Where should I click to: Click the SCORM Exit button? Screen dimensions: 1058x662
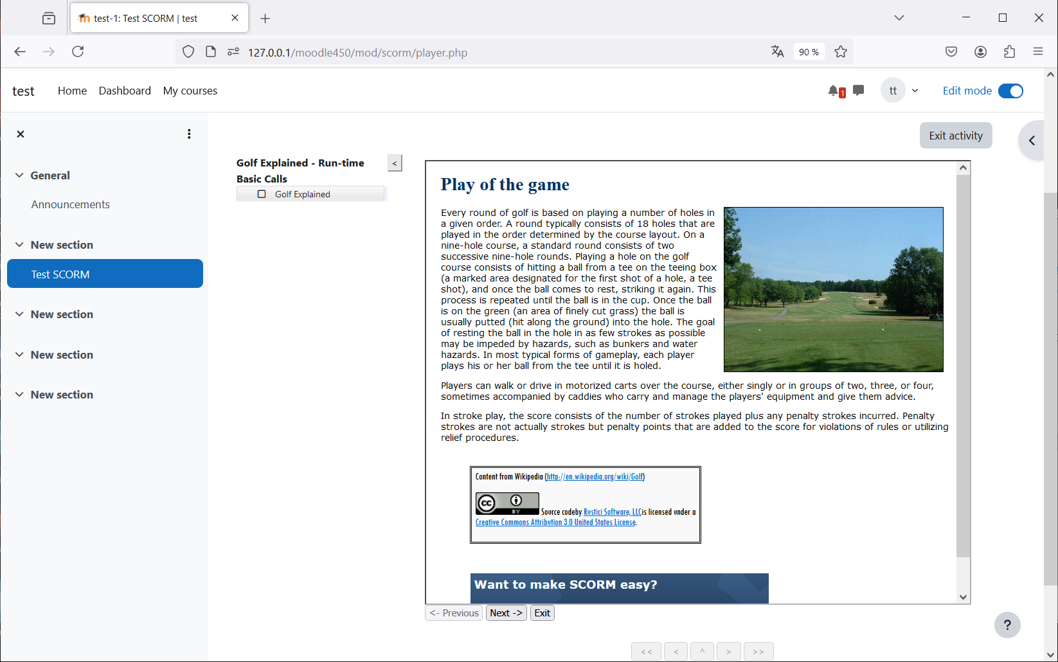point(542,613)
